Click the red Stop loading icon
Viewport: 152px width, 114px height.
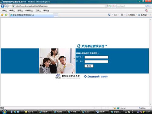[x=113, y=6]
